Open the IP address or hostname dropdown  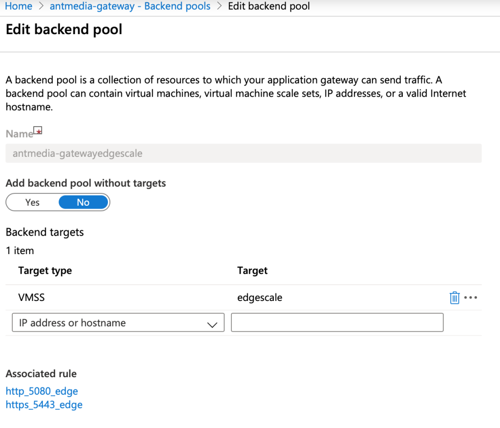[118, 322]
